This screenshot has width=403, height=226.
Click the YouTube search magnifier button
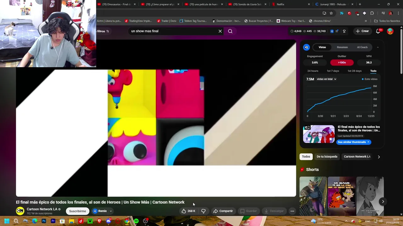[230, 31]
